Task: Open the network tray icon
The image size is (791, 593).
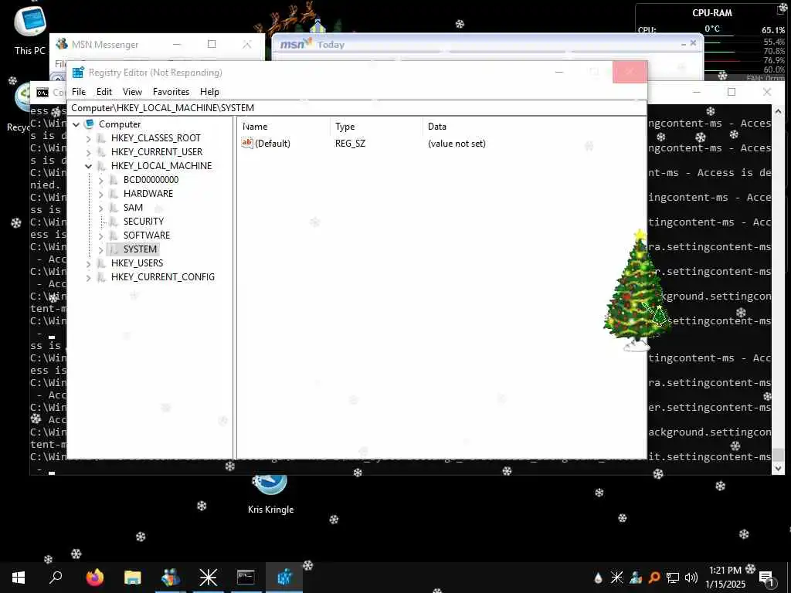Action: point(673,578)
